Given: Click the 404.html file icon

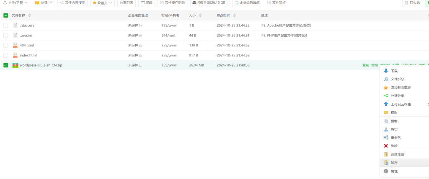Looking at the screenshot, I should pos(16,45).
